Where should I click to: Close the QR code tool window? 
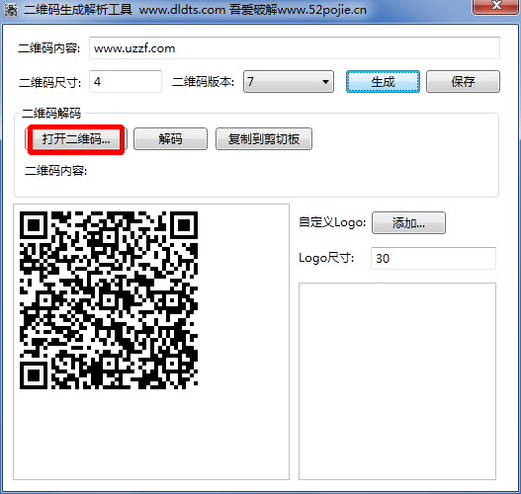(496, 6)
